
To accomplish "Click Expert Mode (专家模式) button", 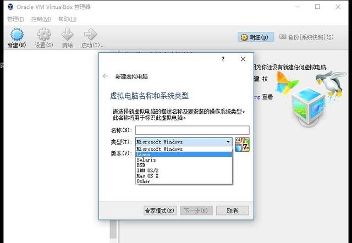I will pyautogui.click(x=160, y=211).
